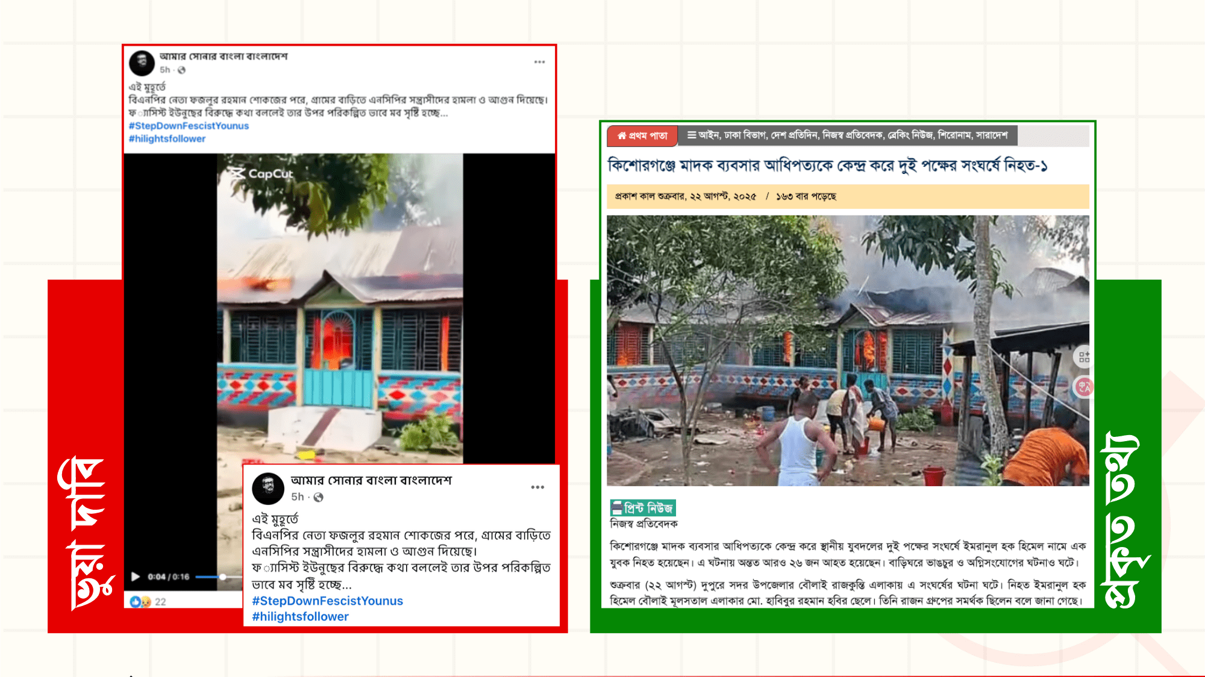Open the inset post's three-dot menu
Viewport: 1205px width, 677px height.
(537, 487)
